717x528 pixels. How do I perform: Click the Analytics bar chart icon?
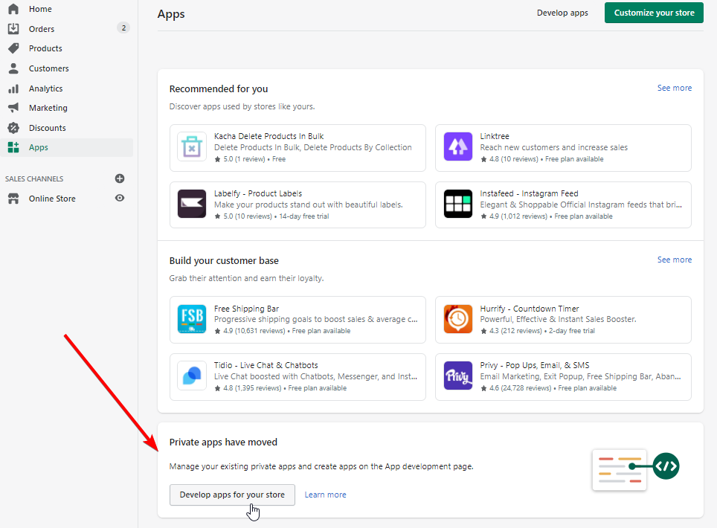[13, 88]
